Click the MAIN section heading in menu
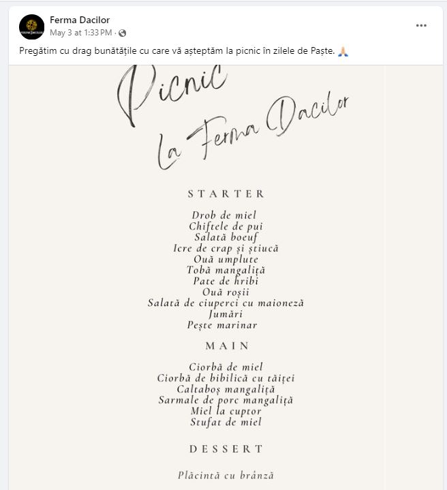 227,346
